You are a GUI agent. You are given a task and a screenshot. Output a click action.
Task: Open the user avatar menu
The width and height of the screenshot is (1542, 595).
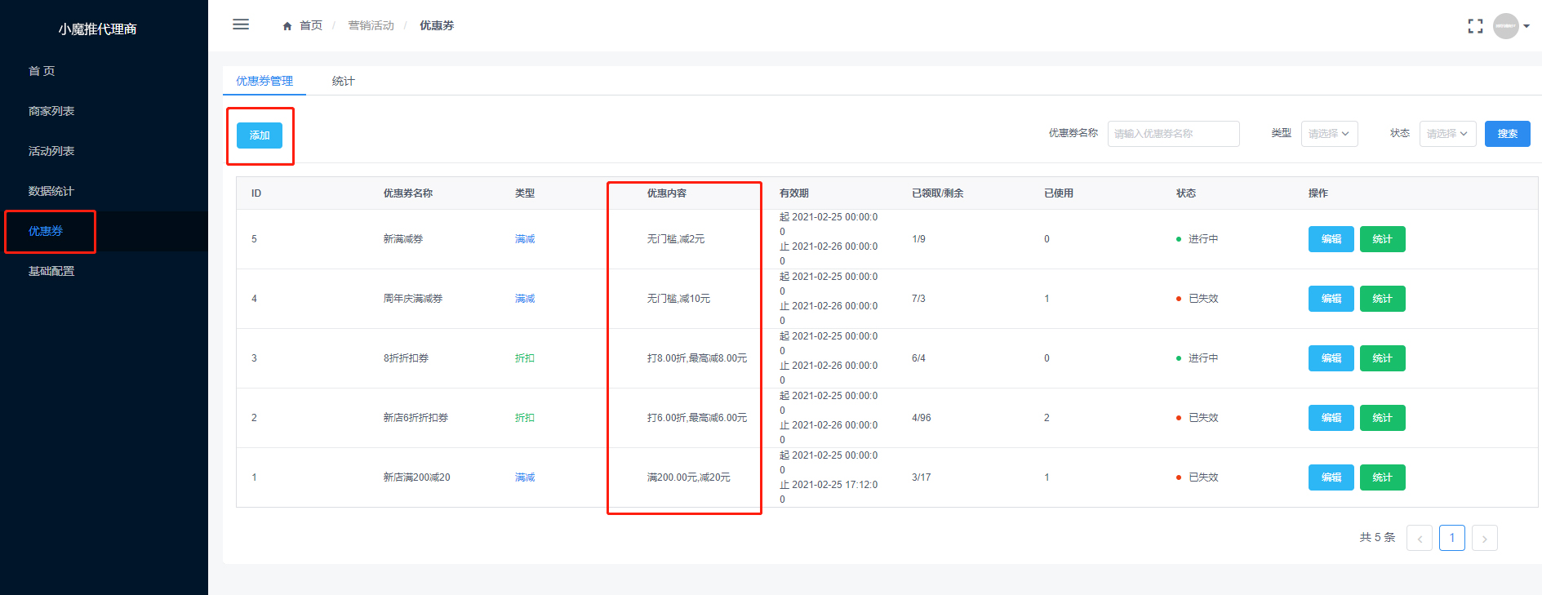click(1505, 26)
